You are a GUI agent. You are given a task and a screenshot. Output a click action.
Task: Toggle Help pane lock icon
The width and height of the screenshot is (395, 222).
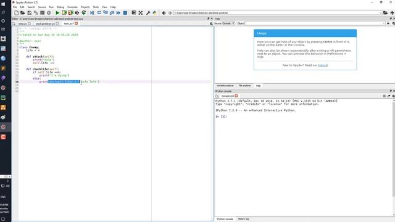388,23
